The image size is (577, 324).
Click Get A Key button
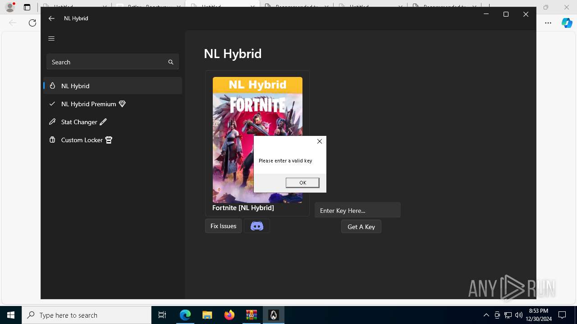point(361,227)
